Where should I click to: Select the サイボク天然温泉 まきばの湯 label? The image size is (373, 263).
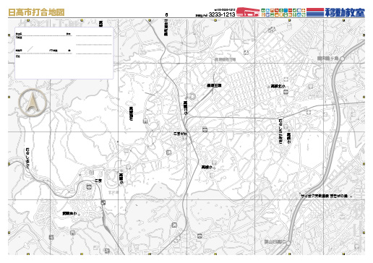[x=324, y=196]
